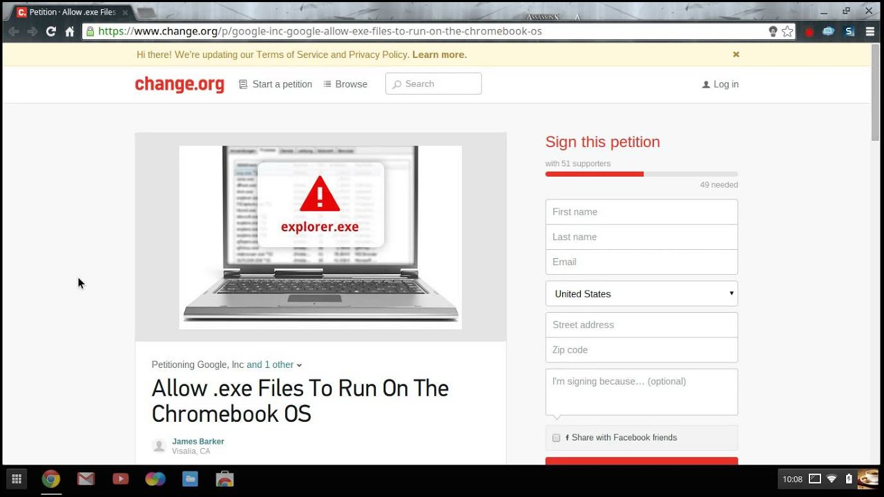Click the page vertical scrollbar thumb

(x=876, y=92)
